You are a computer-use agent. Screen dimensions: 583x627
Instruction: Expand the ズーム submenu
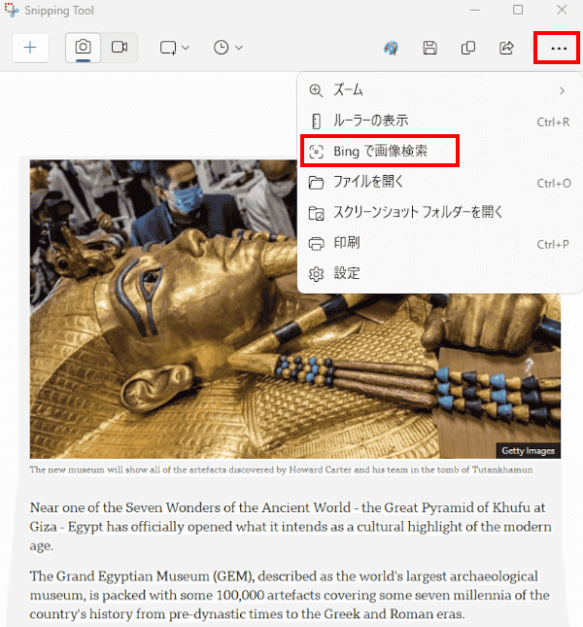[439, 90]
